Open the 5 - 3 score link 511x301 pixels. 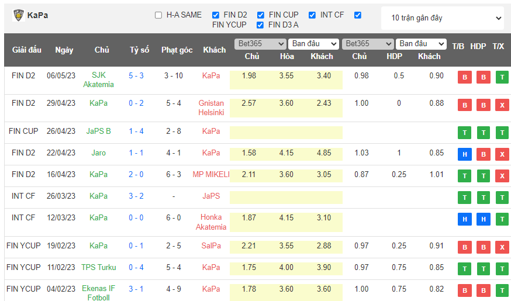pos(136,75)
